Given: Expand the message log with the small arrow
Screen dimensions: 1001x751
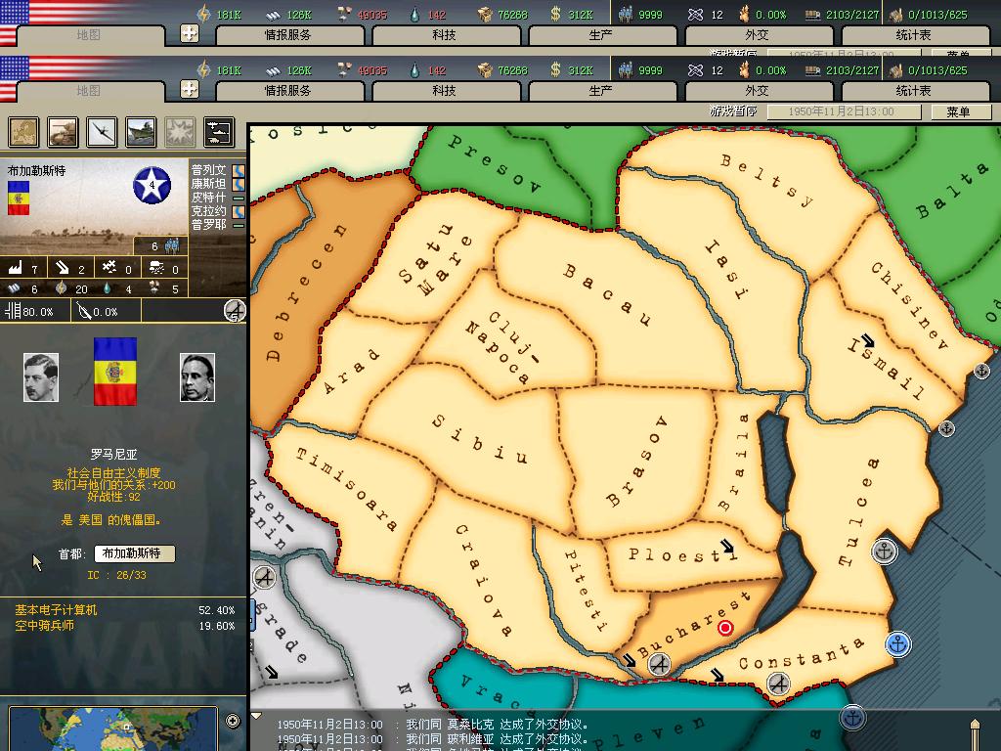Looking at the screenshot, I should [257, 717].
